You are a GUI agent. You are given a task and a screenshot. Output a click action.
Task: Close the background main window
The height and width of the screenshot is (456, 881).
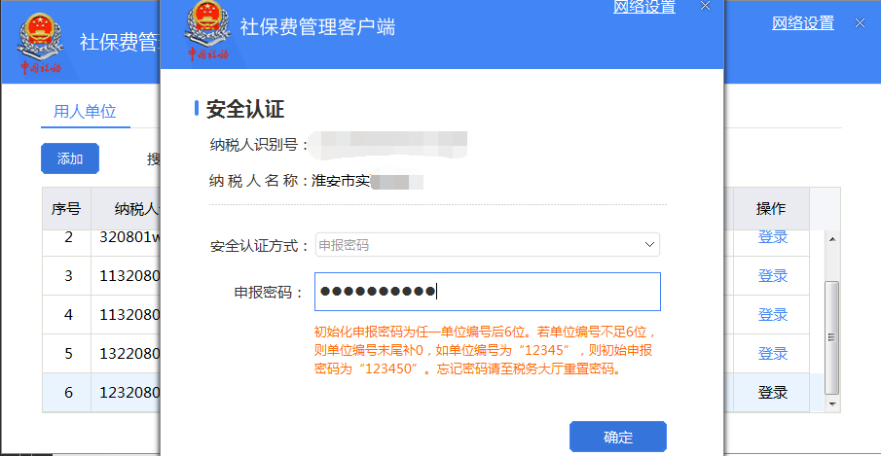tap(860, 23)
